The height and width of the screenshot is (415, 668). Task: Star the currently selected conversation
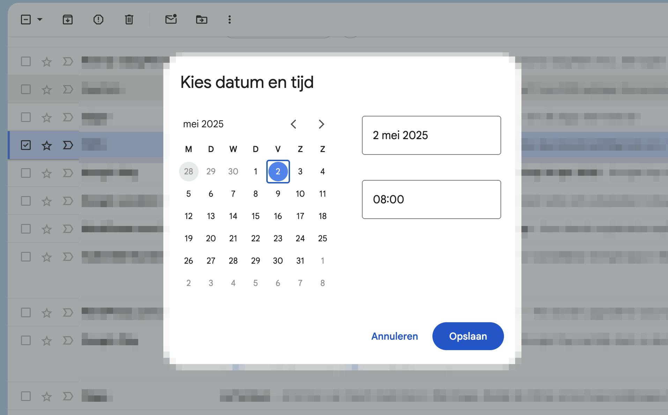tap(46, 145)
